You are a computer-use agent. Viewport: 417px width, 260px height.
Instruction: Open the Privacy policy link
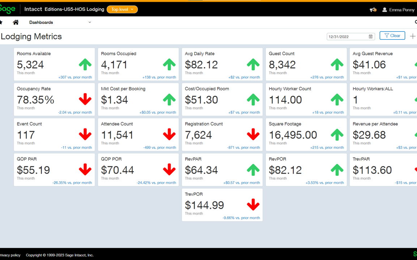[10, 255]
